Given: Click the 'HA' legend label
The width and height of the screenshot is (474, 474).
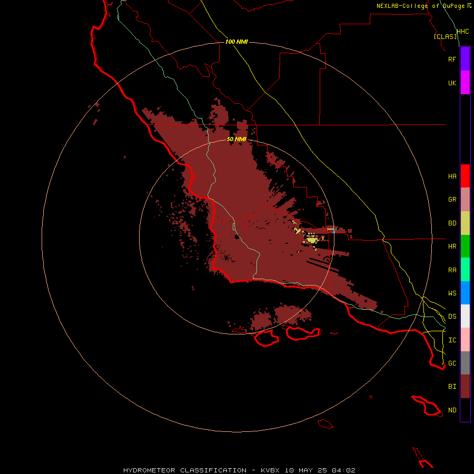Looking at the screenshot, I should pyautogui.click(x=452, y=176).
